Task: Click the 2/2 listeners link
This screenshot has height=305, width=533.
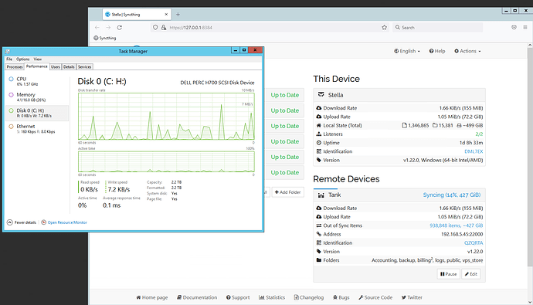Action: 479,134
